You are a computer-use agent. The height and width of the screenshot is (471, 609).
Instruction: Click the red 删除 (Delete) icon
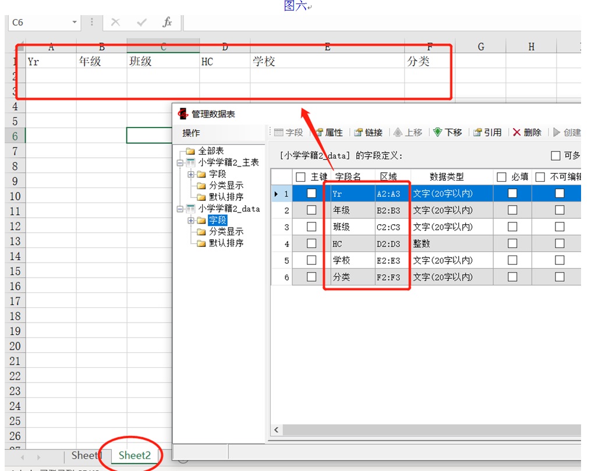point(516,133)
